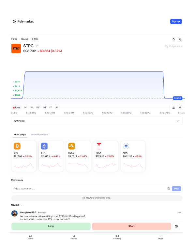Select the 1H chart range
The width and height of the screenshot is (194, 251).
click(x=25, y=108)
